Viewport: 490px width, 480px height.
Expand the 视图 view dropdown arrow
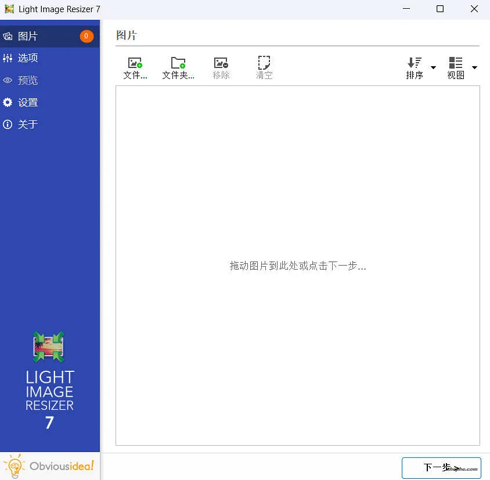coord(474,69)
